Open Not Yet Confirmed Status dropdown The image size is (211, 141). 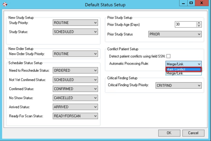pos(75,80)
